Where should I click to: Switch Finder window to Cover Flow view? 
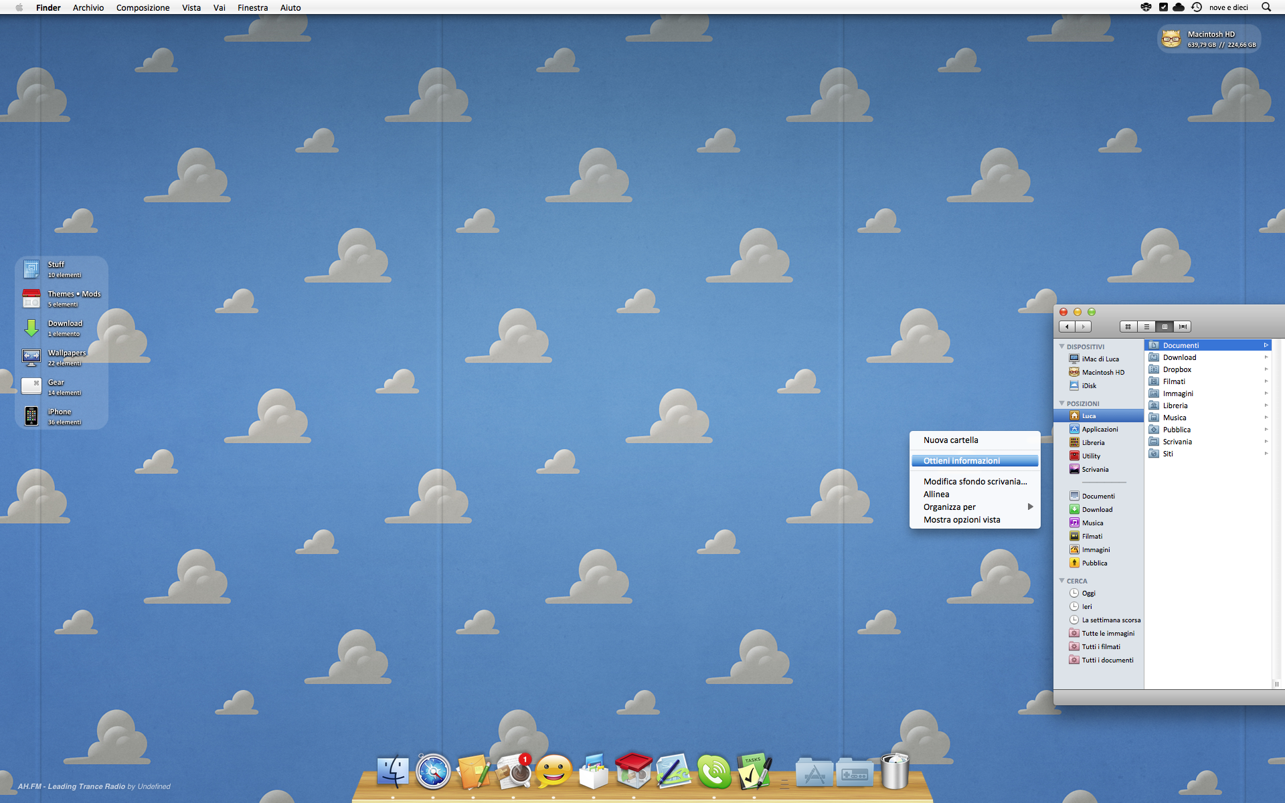(1183, 327)
